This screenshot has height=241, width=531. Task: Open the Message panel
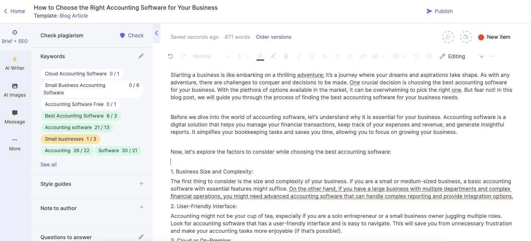point(15,117)
